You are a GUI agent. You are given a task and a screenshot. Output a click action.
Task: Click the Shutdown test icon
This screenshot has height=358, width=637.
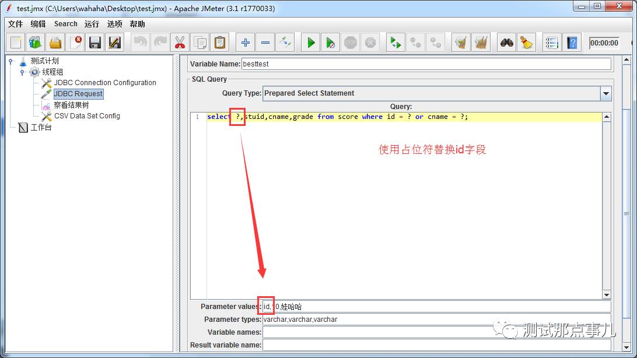(x=370, y=43)
